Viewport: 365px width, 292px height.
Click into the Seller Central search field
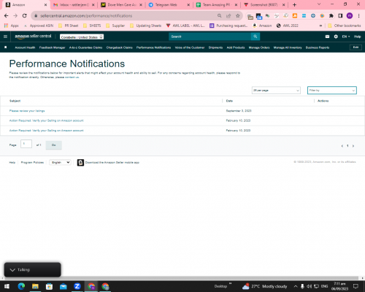pyautogui.click(x=210, y=36)
